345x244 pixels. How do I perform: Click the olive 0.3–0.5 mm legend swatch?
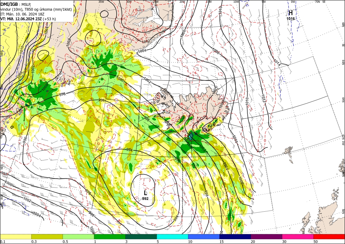tap(47, 236)
